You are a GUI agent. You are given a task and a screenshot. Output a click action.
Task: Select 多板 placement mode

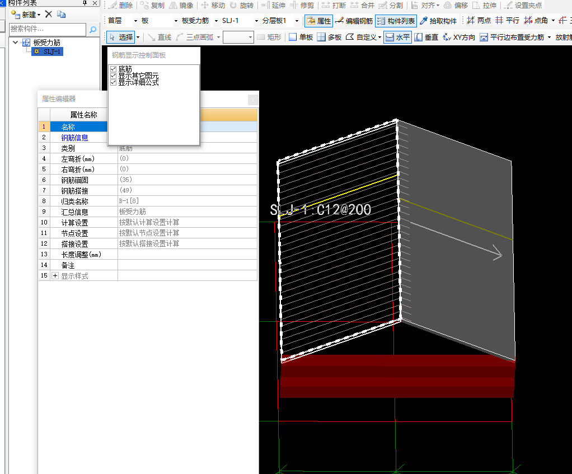[x=330, y=37]
